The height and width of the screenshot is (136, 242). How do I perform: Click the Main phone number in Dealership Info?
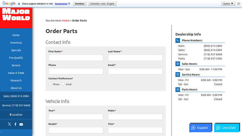[x=213, y=46]
